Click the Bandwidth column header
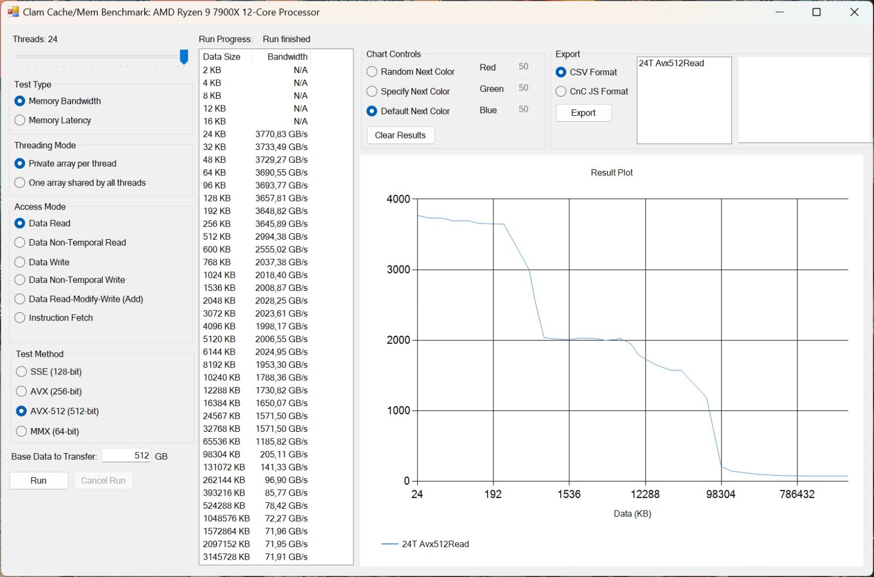 click(x=281, y=57)
